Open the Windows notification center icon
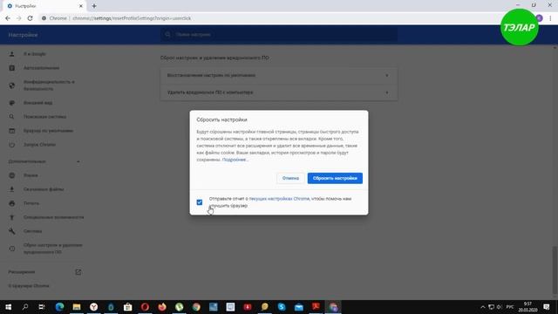The image size is (558, 314). pos(547,307)
